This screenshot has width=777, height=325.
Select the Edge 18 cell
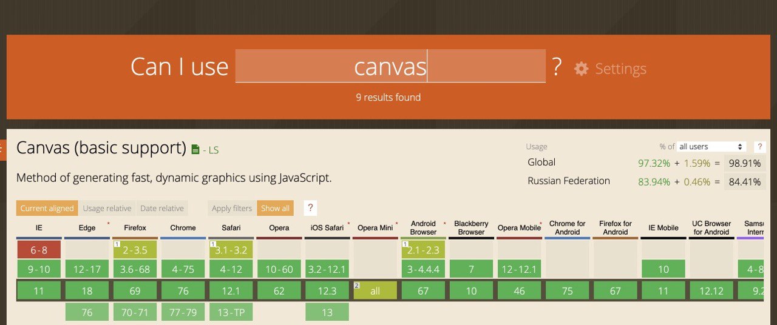click(x=87, y=291)
